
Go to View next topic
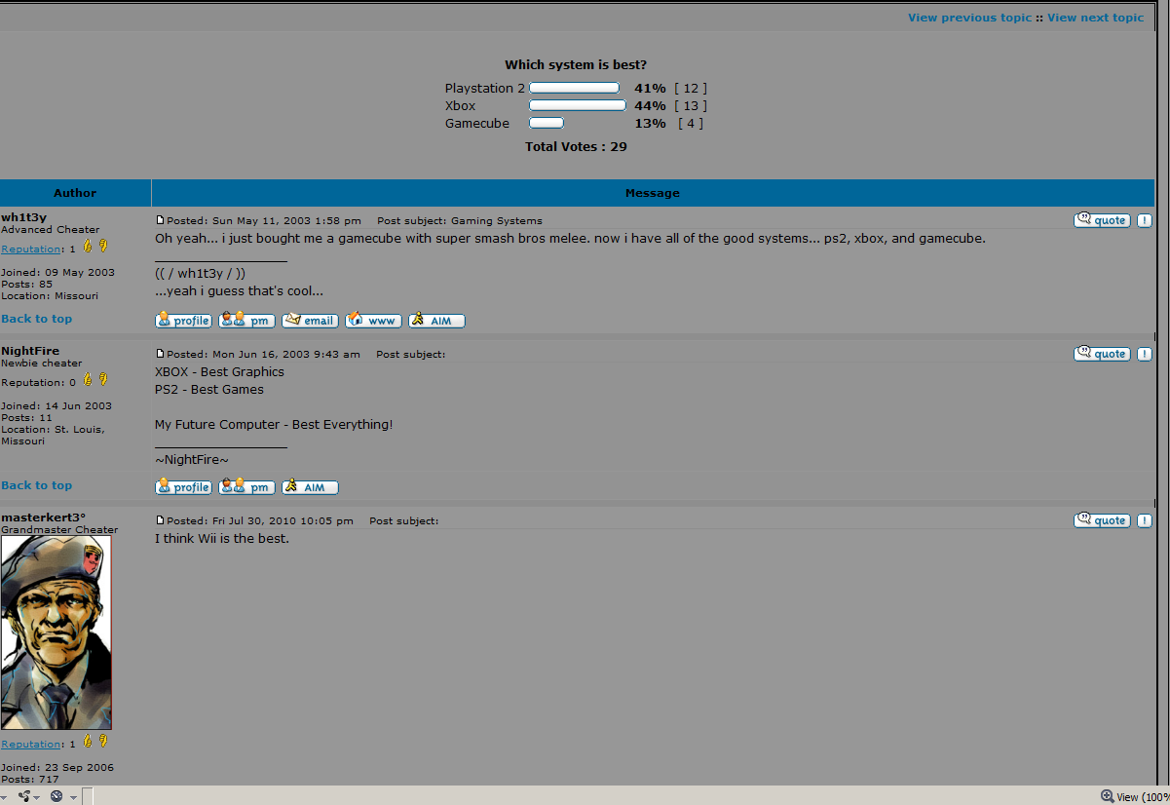click(1095, 18)
